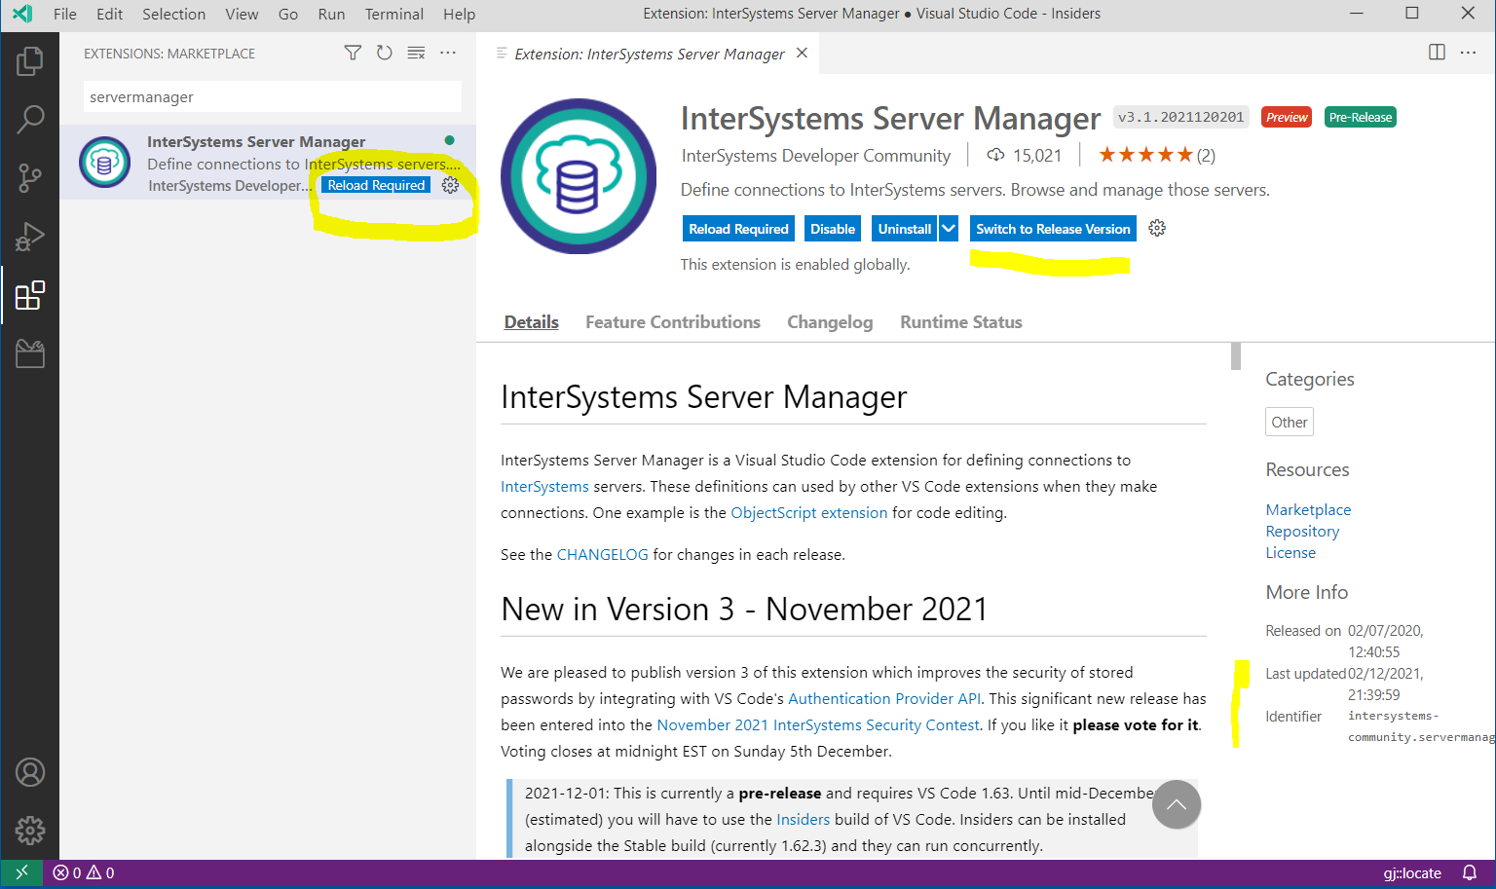Switch to the Feature Contributions tab
This screenshot has height=889, width=1496.
pos(673,322)
